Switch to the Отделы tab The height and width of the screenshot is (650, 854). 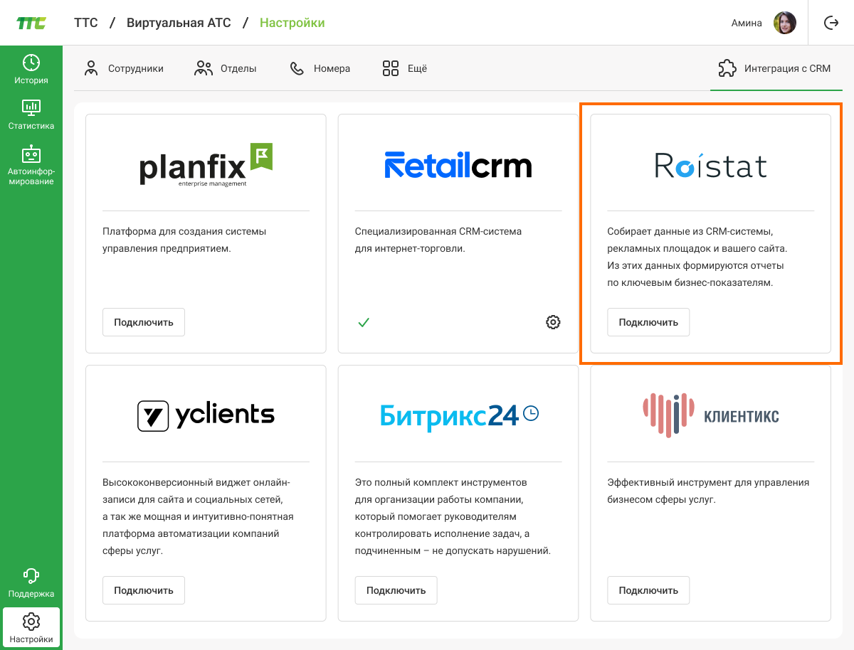pyautogui.click(x=226, y=68)
